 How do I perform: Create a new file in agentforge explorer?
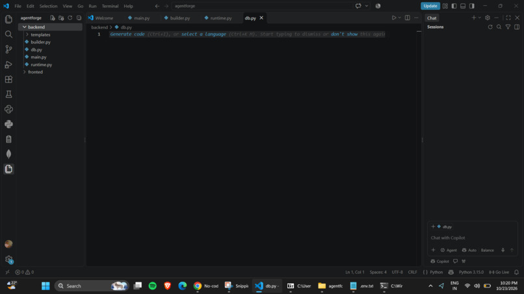pyautogui.click(x=53, y=18)
